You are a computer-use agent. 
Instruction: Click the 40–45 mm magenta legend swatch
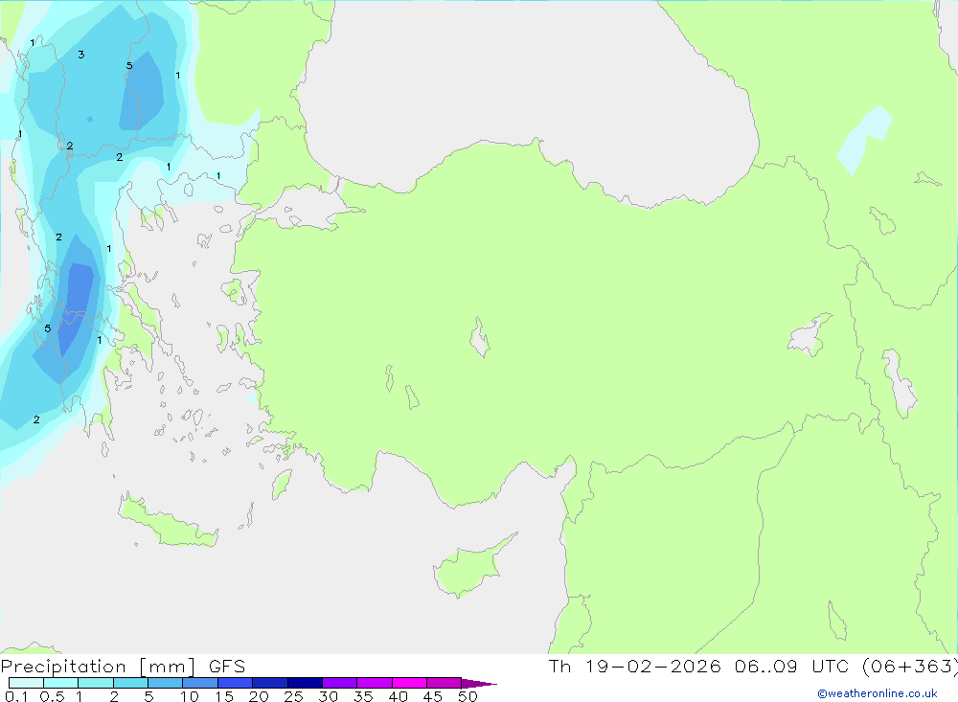point(409,683)
